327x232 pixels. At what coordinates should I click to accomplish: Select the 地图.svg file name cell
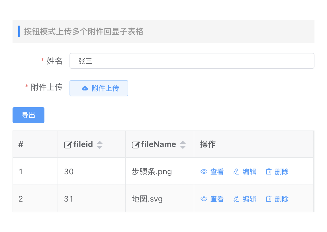(x=147, y=199)
